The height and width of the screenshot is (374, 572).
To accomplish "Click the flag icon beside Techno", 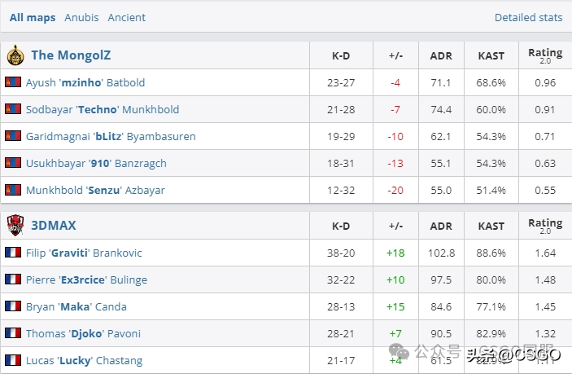I will click(x=13, y=109).
